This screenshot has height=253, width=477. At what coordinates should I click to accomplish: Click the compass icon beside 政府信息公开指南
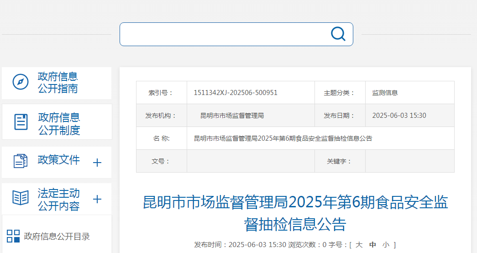tap(21, 82)
